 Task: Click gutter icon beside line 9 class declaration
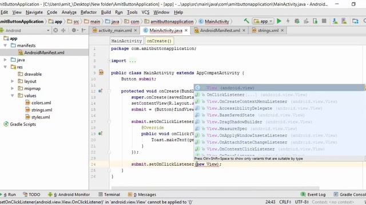click(101, 72)
